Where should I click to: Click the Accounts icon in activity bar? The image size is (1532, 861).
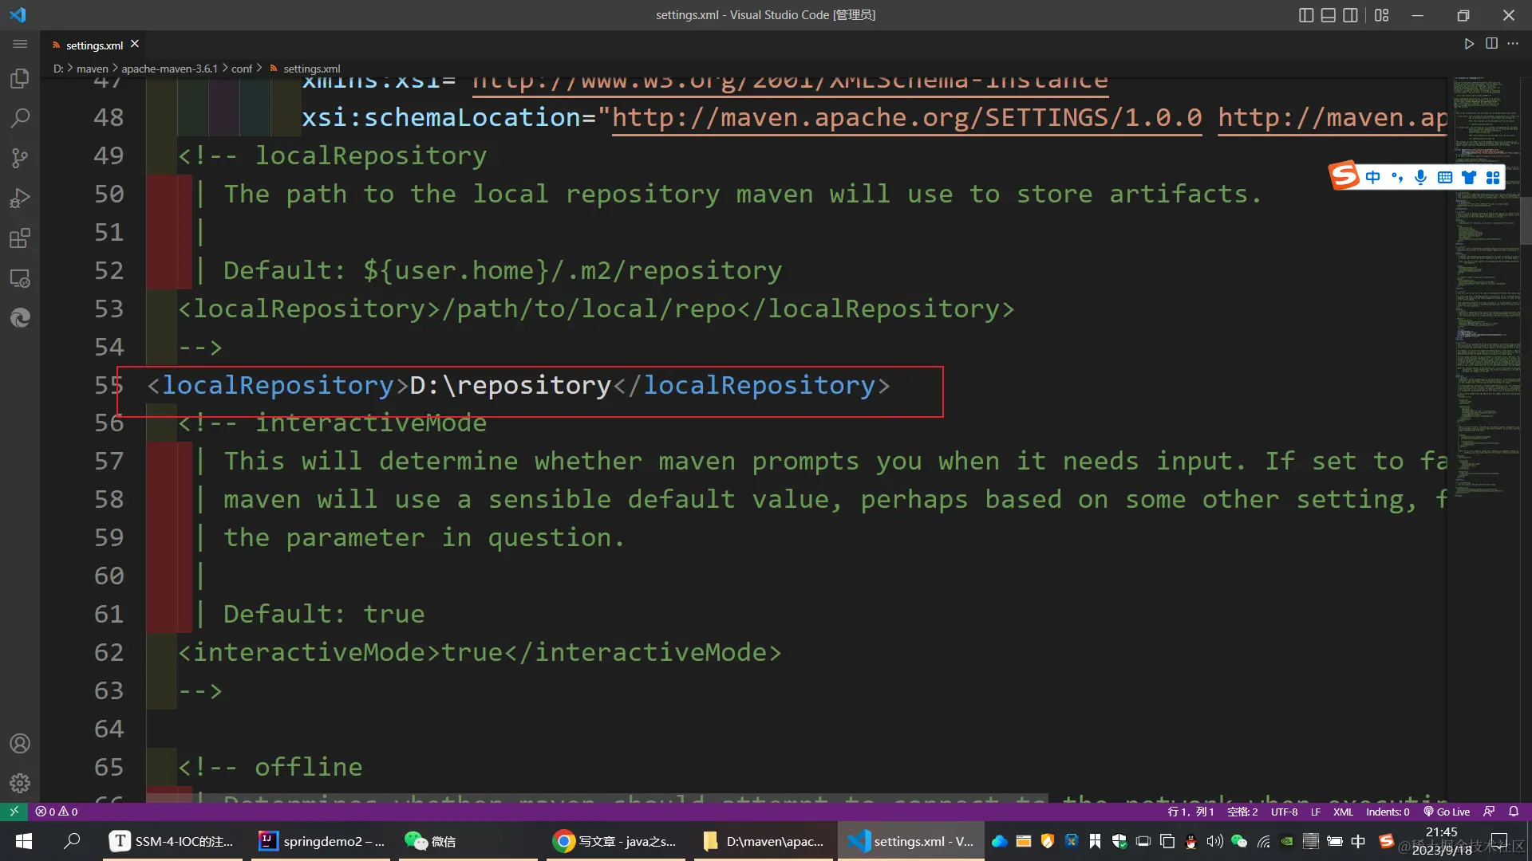(20, 743)
